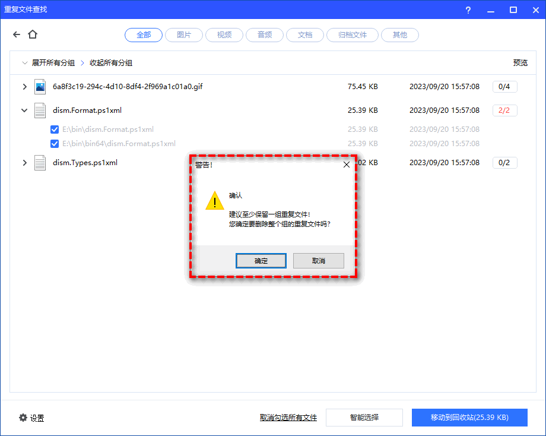Viewport: 546px width, 436px height.
Task: Close the warning dialog with X
Action: [347, 165]
